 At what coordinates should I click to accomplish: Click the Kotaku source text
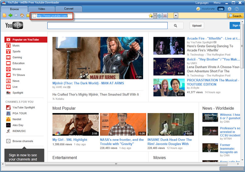tap(60, 99)
